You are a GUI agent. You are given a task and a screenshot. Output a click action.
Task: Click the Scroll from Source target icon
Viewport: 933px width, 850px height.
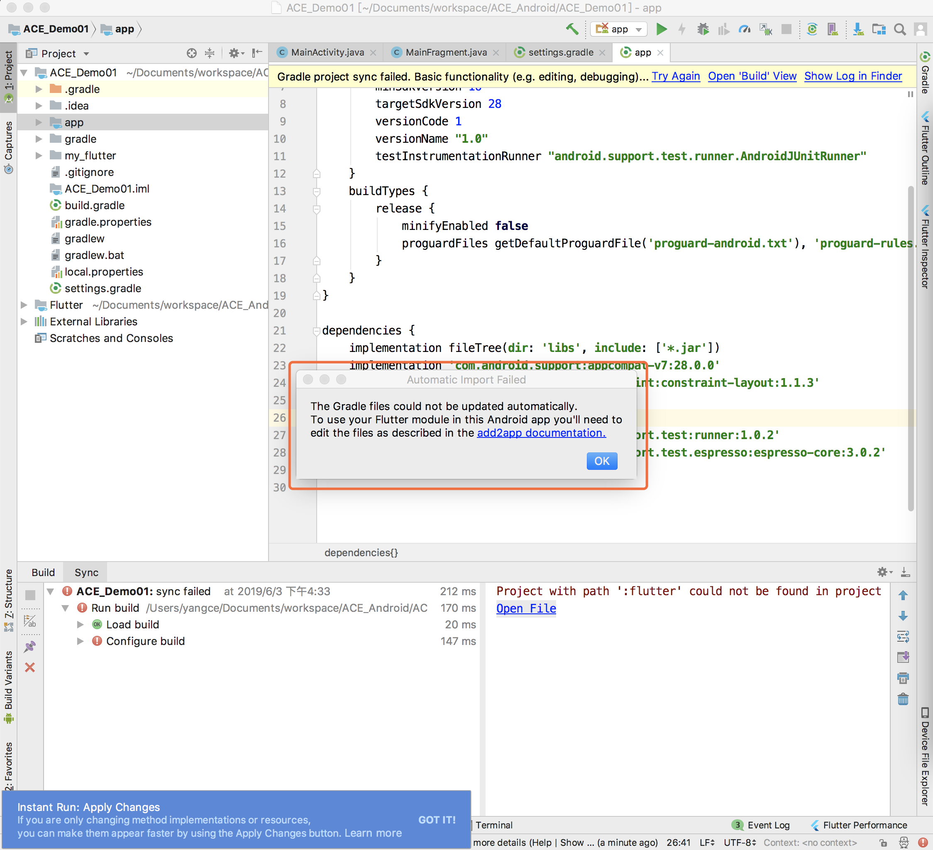click(x=192, y=53)
